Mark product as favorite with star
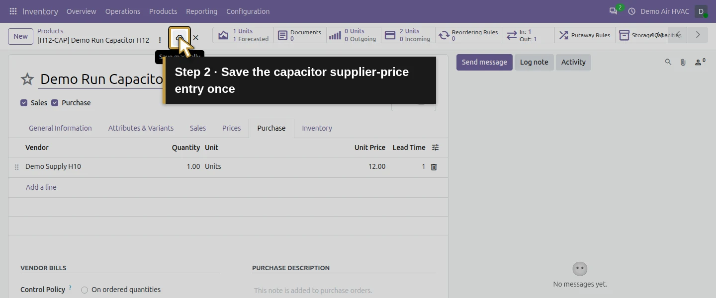 pos(27,79)
